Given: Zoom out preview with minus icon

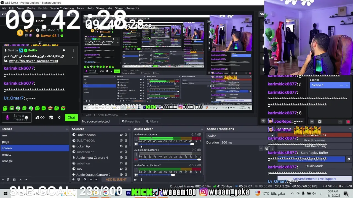Looking at the screenshot, I should [83, 115].
